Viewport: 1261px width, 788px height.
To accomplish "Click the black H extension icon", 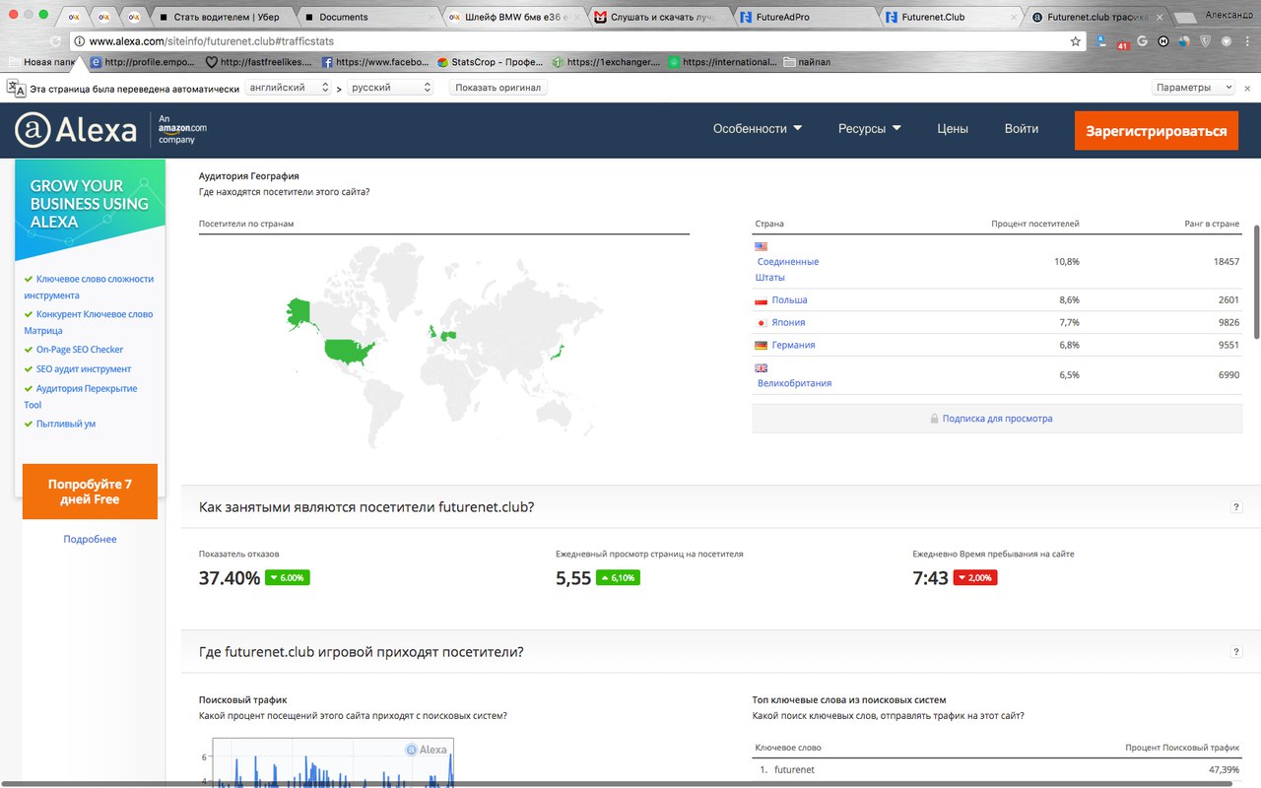I will pyautogui.click(x=1163, y=41).
